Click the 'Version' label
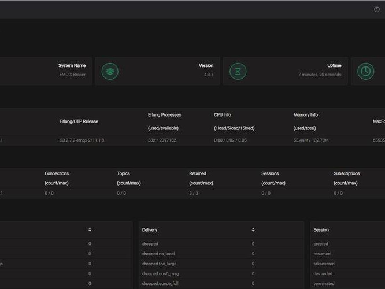 pyautogui.click(x=206, y=65)
